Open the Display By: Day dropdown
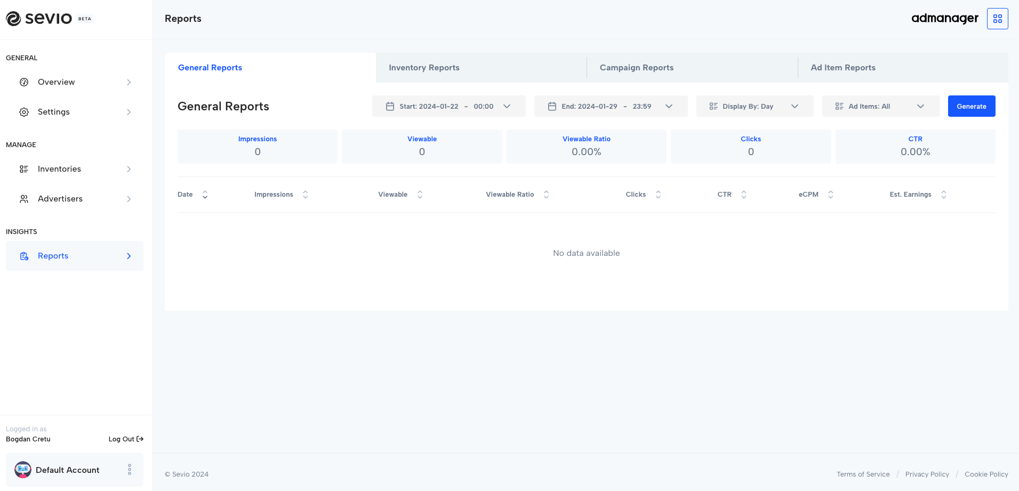This screenshot has height=491, width=1019. (x=755, y=106)
